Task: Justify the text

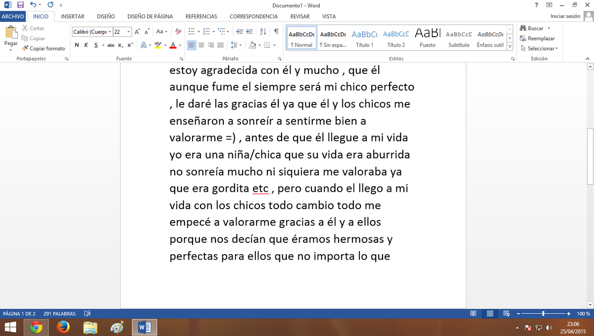Action: coord(220,45)
